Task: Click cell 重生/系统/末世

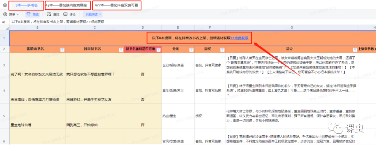Action: (x=178, y=91)
